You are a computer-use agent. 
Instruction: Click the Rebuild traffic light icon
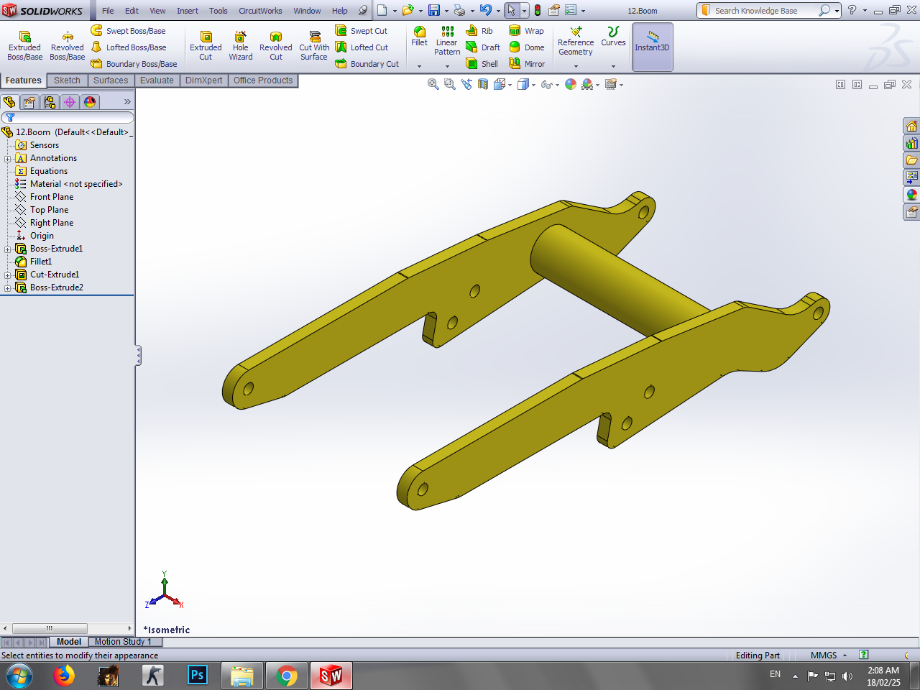point(537,10)
